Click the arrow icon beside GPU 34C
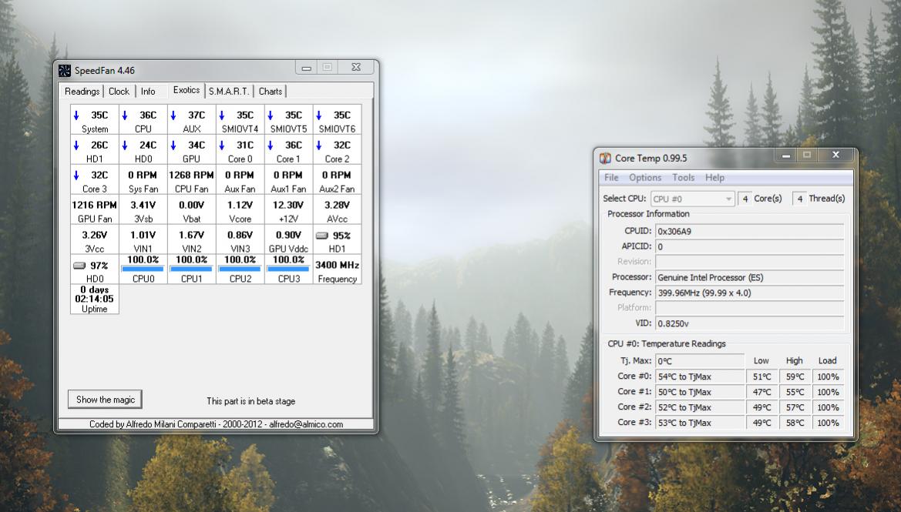The image size is (901, 512). (173, 146)
